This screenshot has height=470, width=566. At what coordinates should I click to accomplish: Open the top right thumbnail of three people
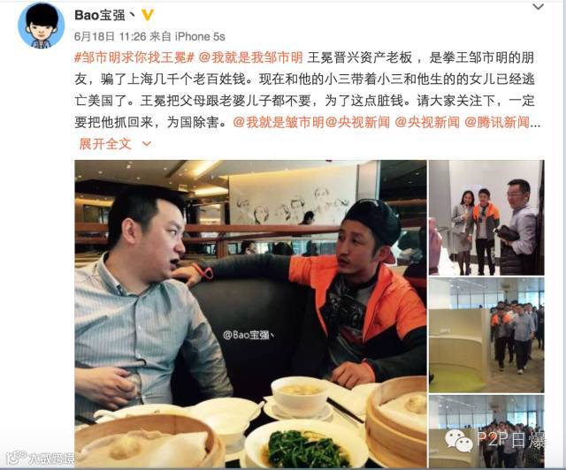pyautogui.click(x=486, y=218)
